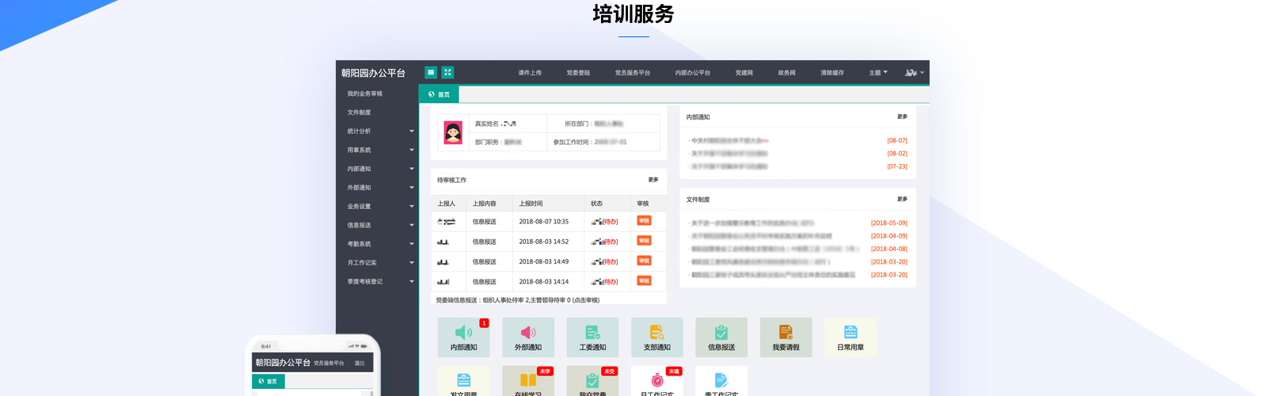Switch to the 首页 tab

(x=439, y=94)
